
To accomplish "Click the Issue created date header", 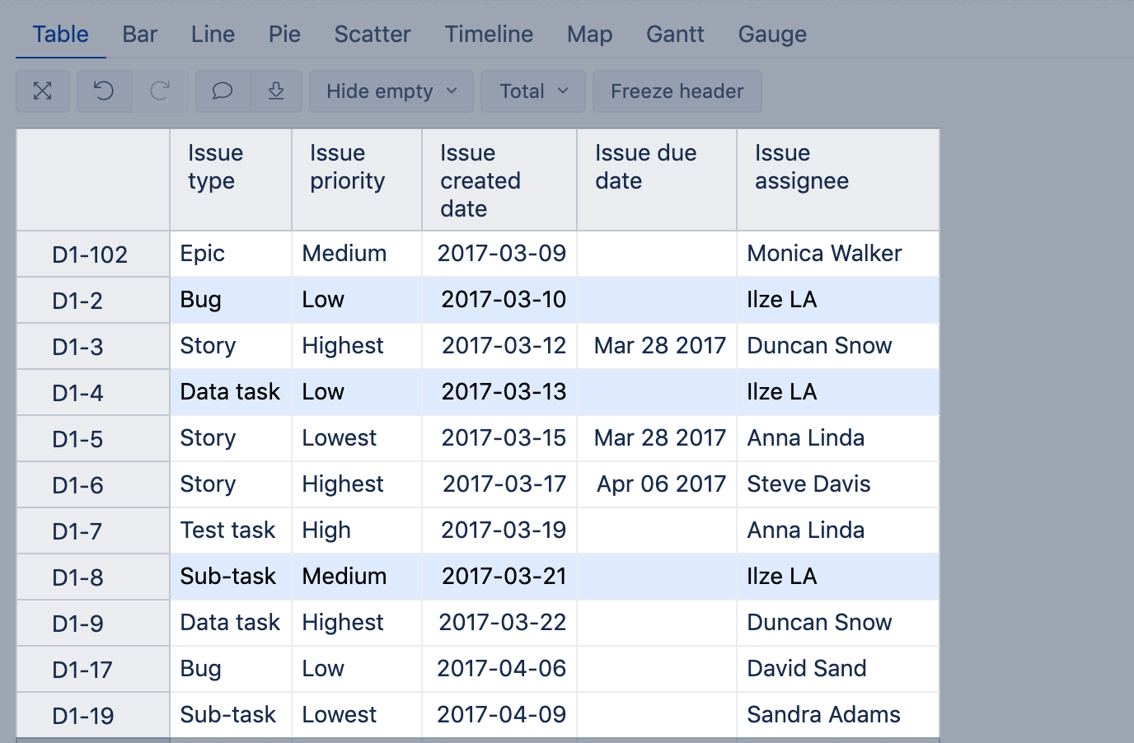I will 480,180.
